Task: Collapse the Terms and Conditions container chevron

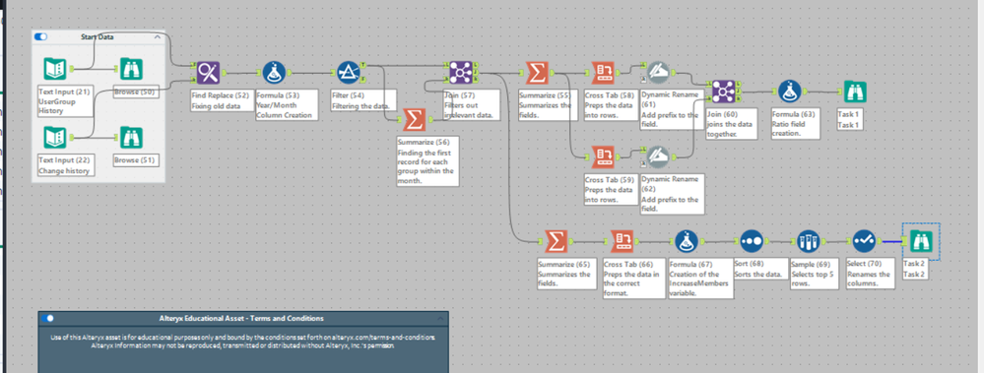Action: tap(440, 319)
